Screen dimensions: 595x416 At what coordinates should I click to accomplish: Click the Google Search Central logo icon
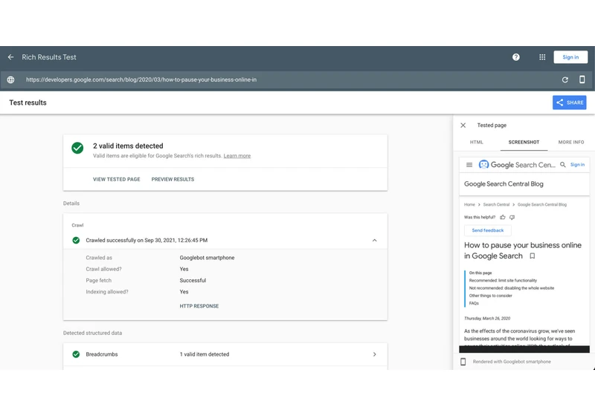(x=483, y=164)
